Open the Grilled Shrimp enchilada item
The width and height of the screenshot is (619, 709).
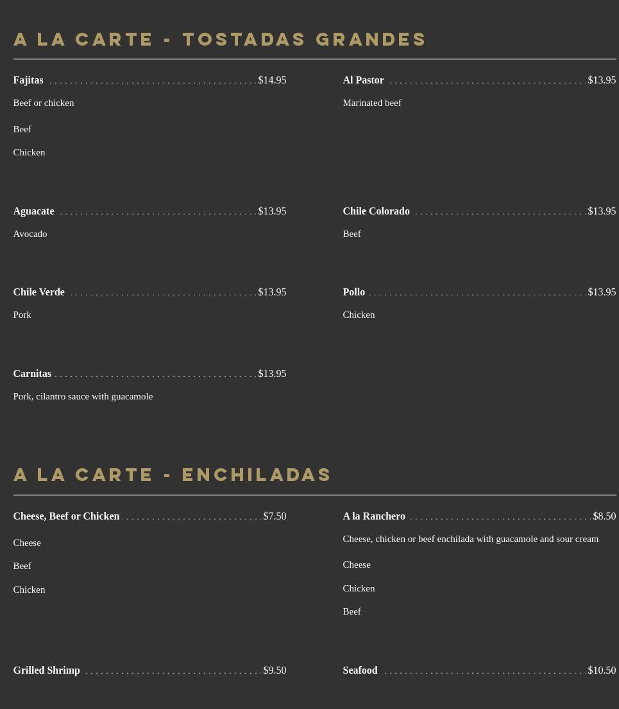46,670
